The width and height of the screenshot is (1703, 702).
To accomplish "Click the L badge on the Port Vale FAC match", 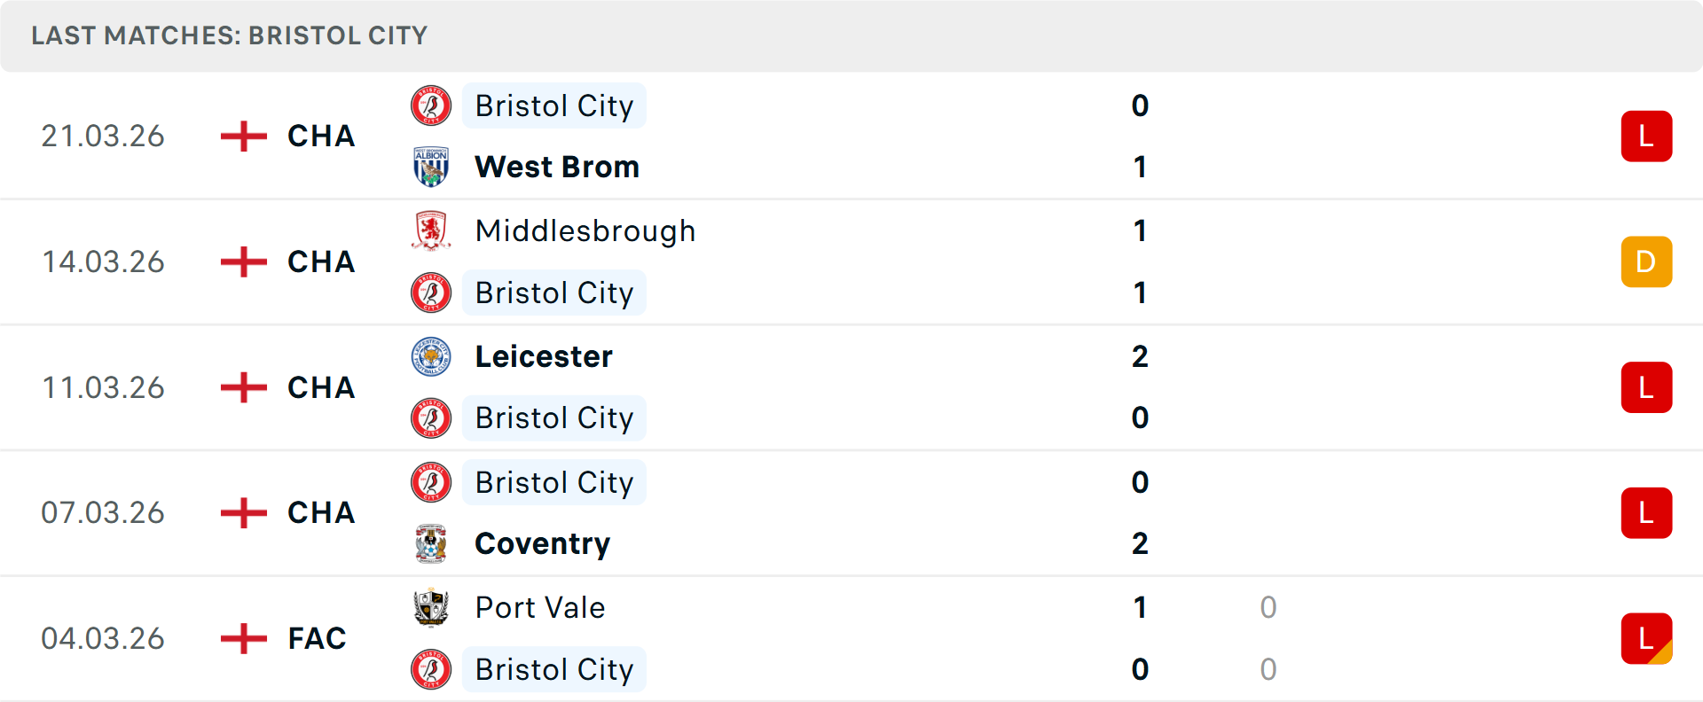I will pyautogui.click(x=1647, y=638).
